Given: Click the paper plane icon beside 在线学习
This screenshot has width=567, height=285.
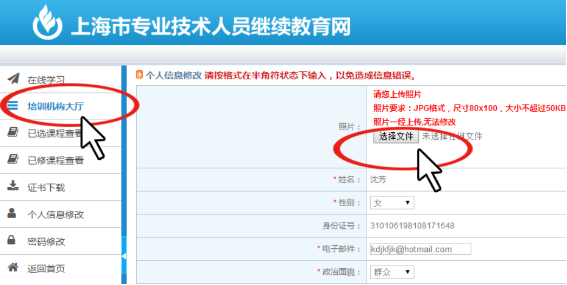Looking at the screenshot, I should (14, 78).
